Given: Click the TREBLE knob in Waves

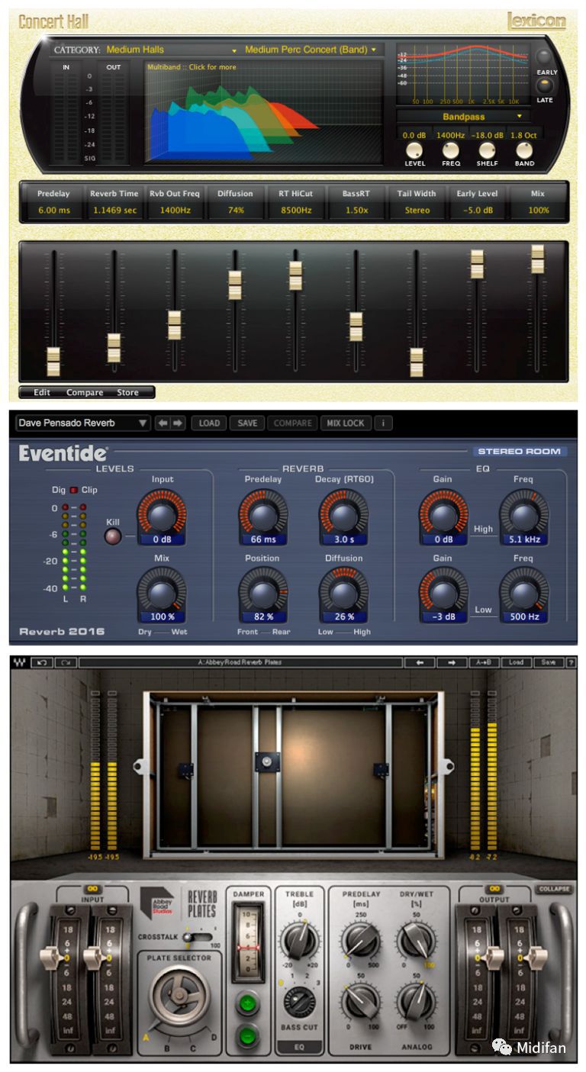Looking at the screenshot, I should (x=299, y=940).
